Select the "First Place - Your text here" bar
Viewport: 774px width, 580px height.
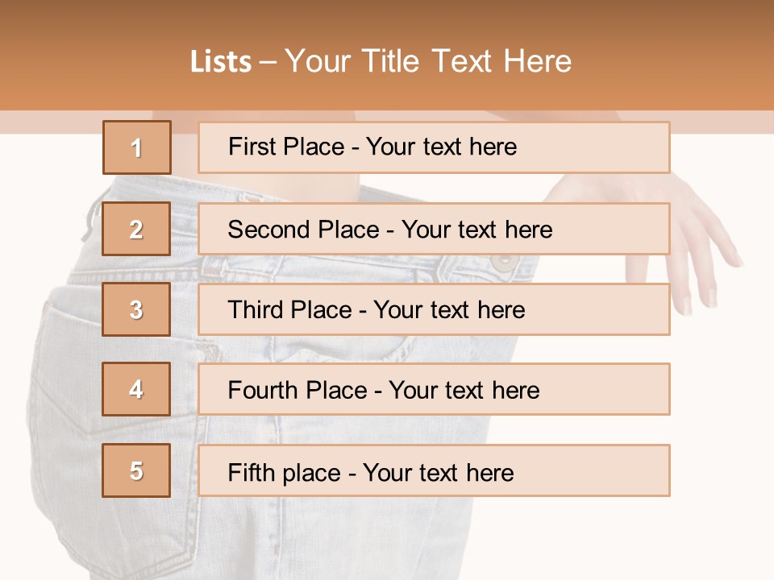(434, 147)
